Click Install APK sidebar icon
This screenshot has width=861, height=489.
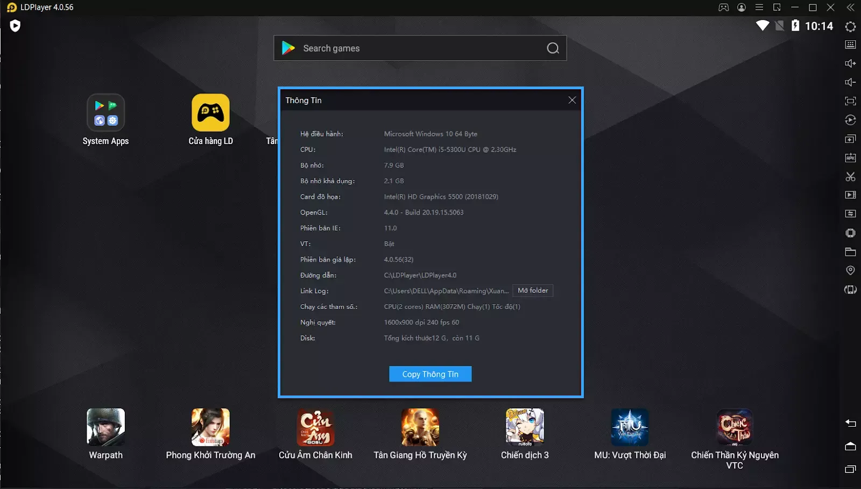(850, 157)
